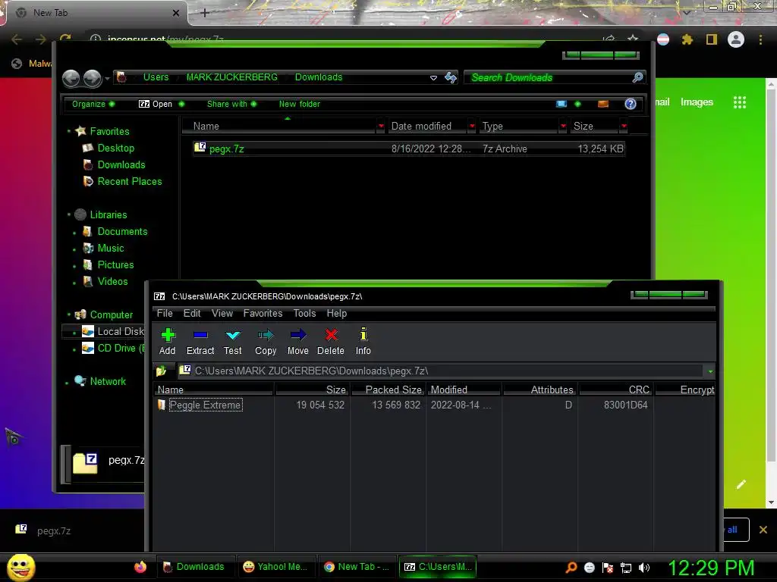Screen dimensions: 777x582
Task: Click the Extract toolbar icon in 7-Zip
Action: (x=200, y=341)
